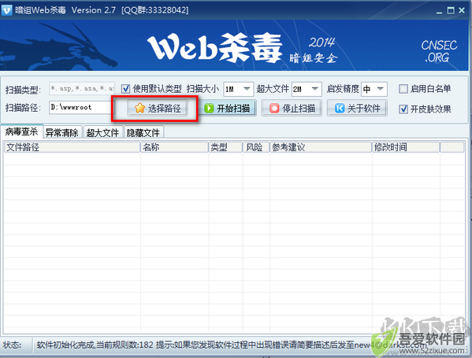Enable the 启用白名单 checkbox
Screen dimensions: 472x358
point(403,89)
